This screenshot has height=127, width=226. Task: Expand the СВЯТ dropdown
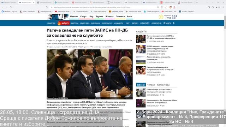pyautogui.click(x=128, y=23)
